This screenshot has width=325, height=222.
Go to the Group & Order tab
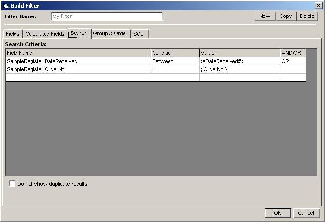pos(110,34)
